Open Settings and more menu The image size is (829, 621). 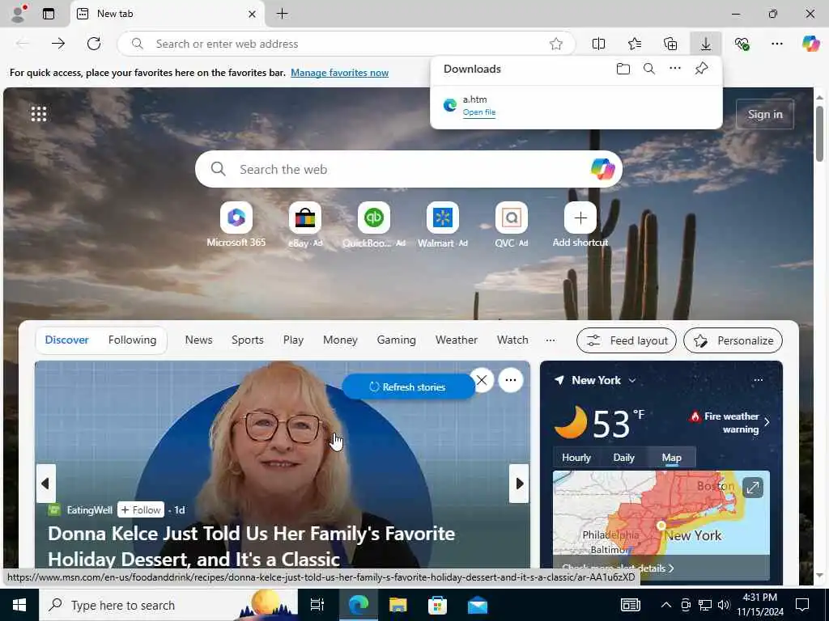[x=777, y=44]
